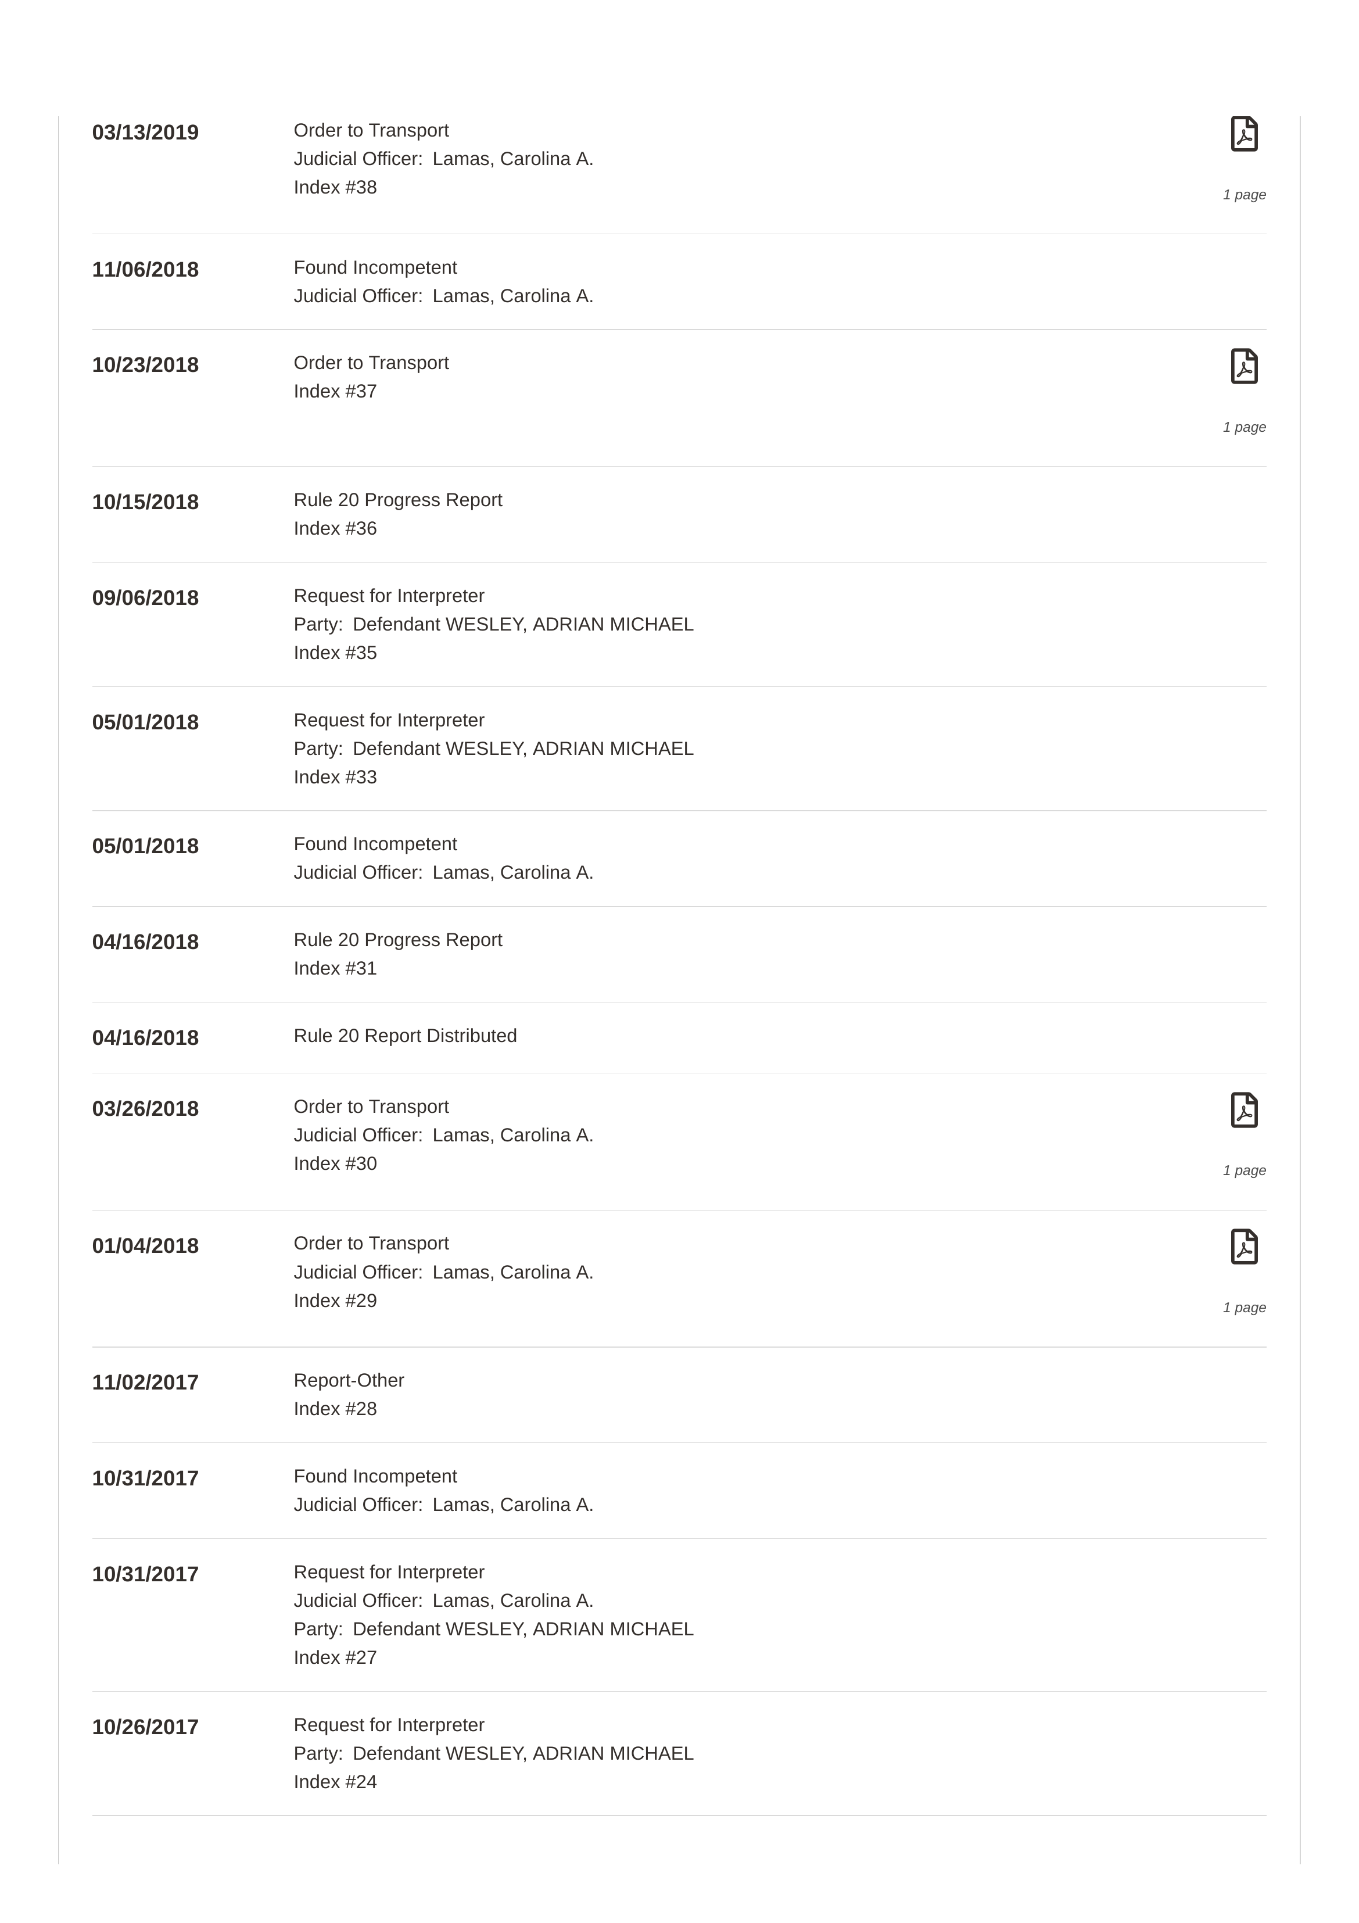Open PDF document for Index #29
Viewport: 1359px width, 1923px height.
click(x=1243, y=1247)
